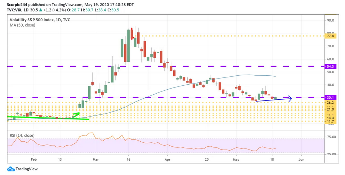Click the 40.0 price axis value
This screenshot has height=175, width=345.
tap(331, 85)
